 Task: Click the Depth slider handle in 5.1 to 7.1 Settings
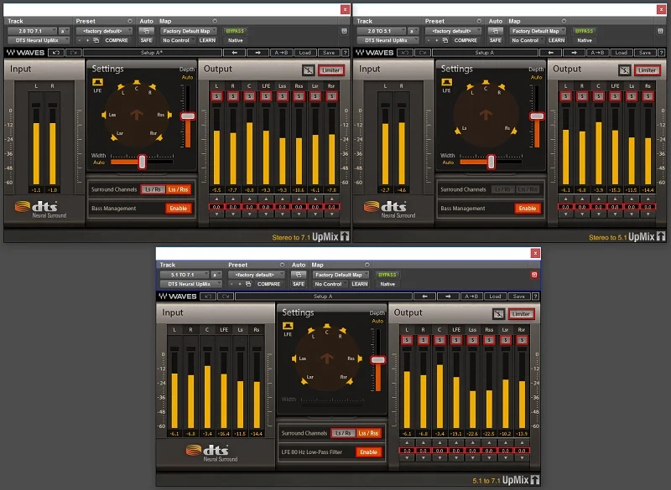(x=378, y=359)
